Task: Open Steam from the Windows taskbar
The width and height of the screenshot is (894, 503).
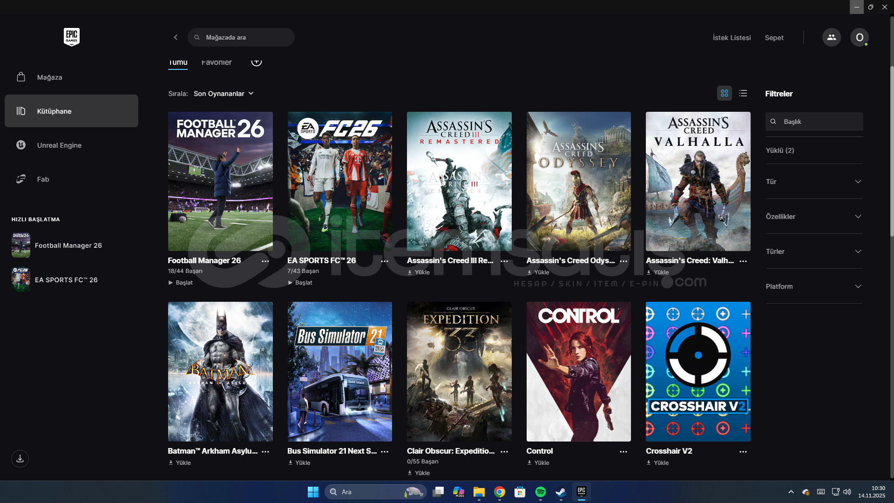Action: (x=561, y=492)
